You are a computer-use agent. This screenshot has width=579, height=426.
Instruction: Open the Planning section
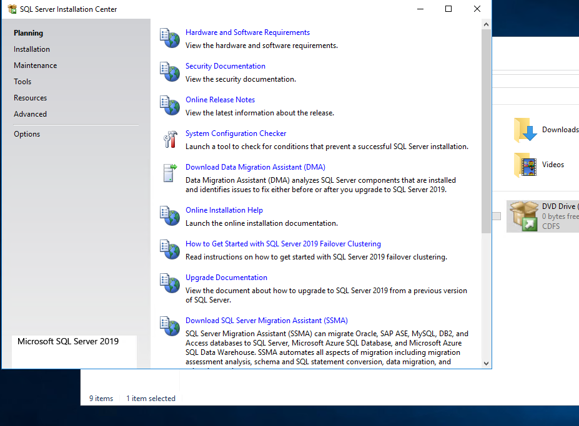(29, 33)
